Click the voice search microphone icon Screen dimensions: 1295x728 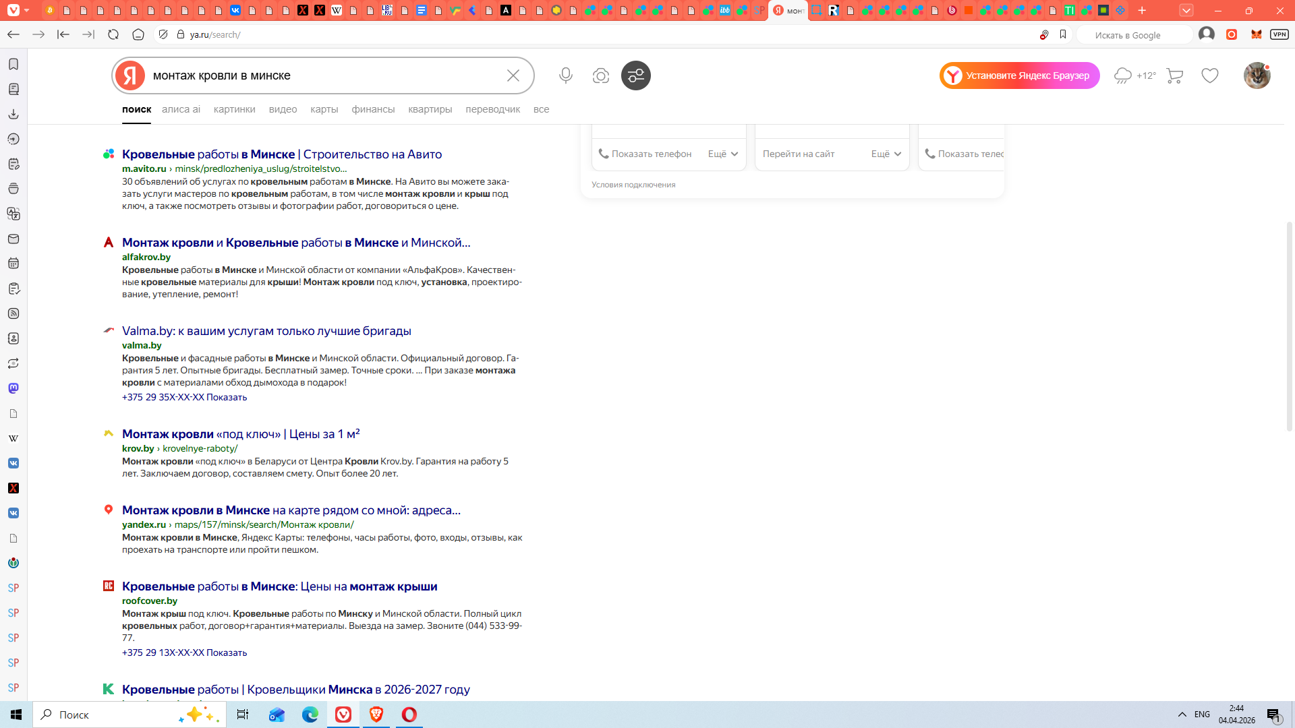[565, 75]
